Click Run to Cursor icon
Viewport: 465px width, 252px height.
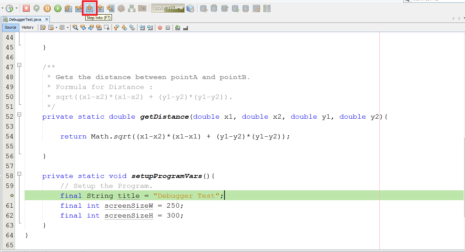click(110, 8)
